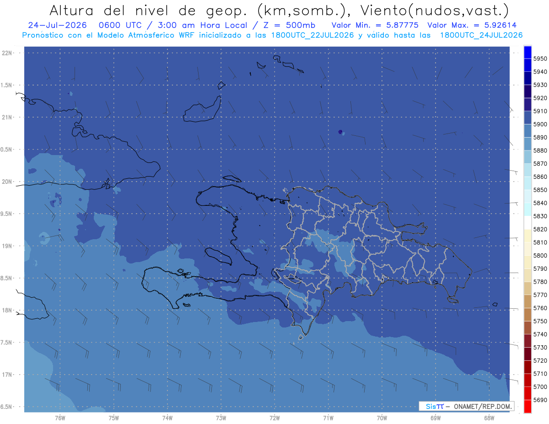Click the "74W" longitude label
Image resolution: width=549 pixels, height=424 pixels.
[x=167, y=418]
